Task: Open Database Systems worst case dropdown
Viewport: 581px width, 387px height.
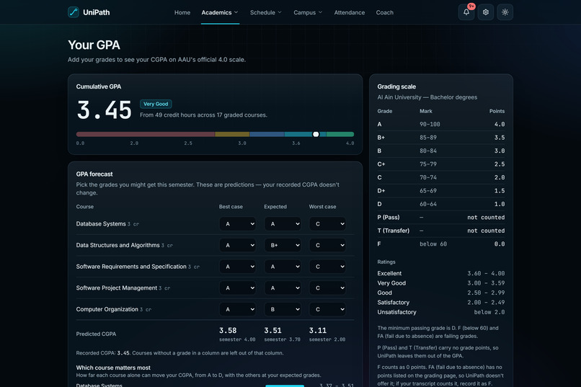Action: (327, 223)
